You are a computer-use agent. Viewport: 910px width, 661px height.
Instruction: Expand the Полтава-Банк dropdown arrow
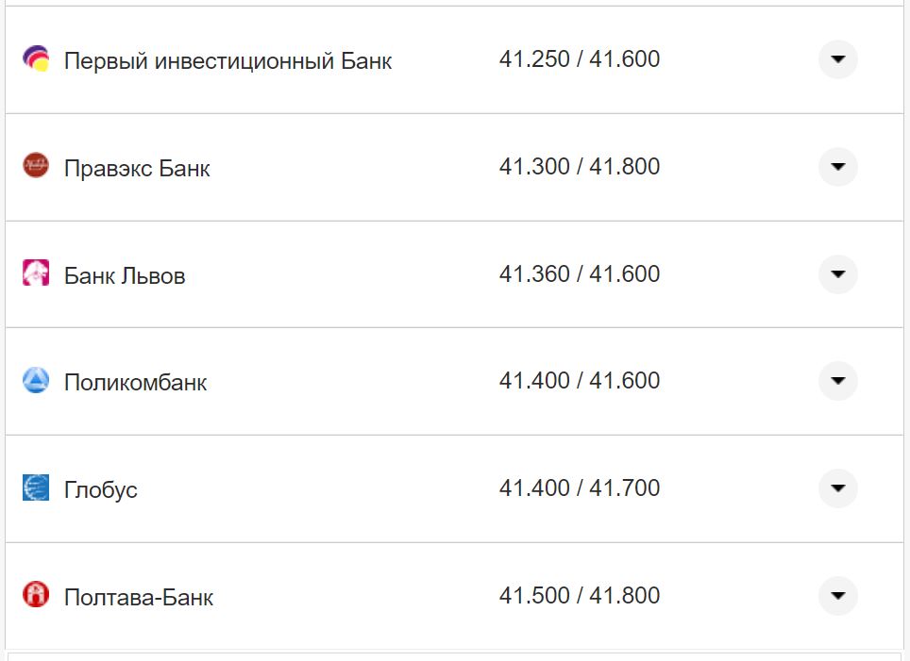(x=837, y=596)
